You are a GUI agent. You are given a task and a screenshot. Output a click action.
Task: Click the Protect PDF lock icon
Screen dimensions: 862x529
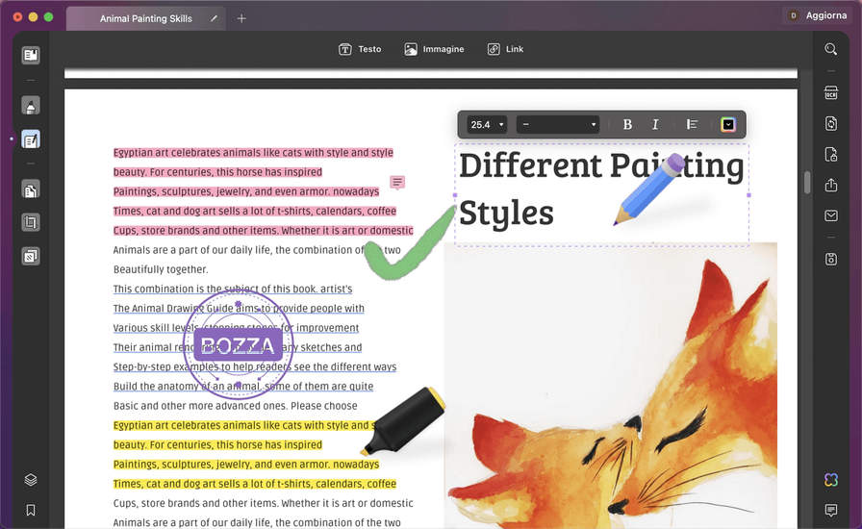[831, 155]
